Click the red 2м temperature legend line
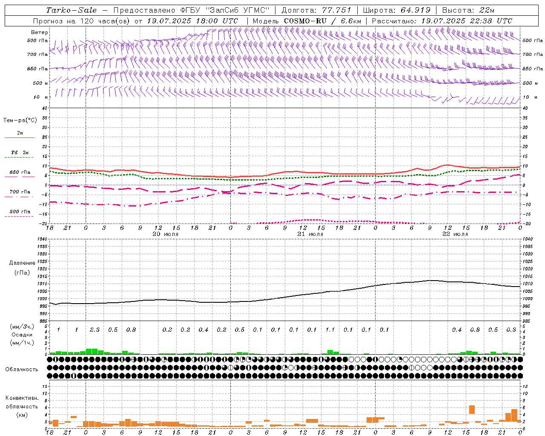This screenshot has height=436, width=545. (20, 138)
